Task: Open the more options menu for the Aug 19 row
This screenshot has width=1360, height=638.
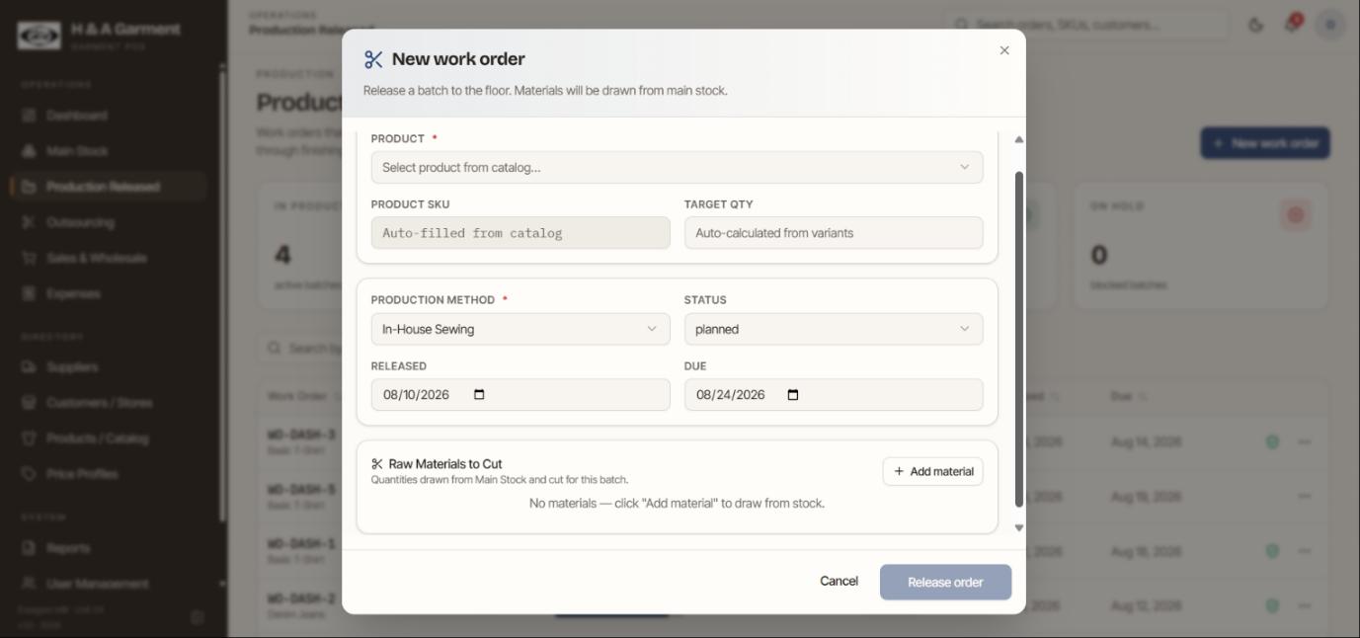Action: click(x=1304, y=496)
